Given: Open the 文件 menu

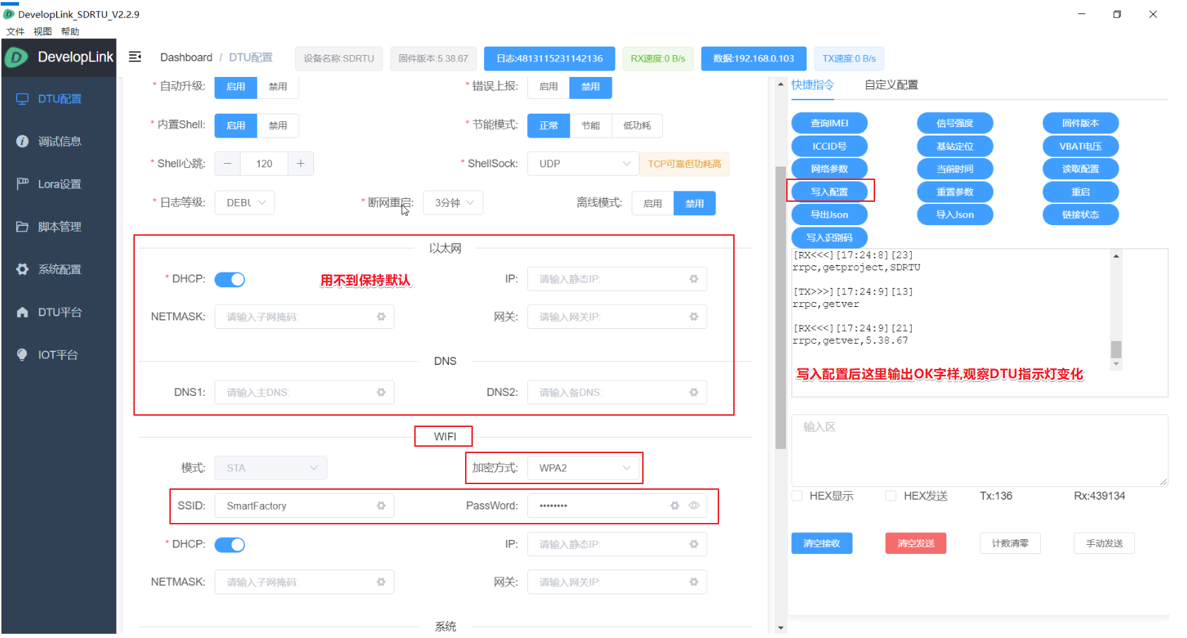Looking at the screenshot, I should click(15, 32).
